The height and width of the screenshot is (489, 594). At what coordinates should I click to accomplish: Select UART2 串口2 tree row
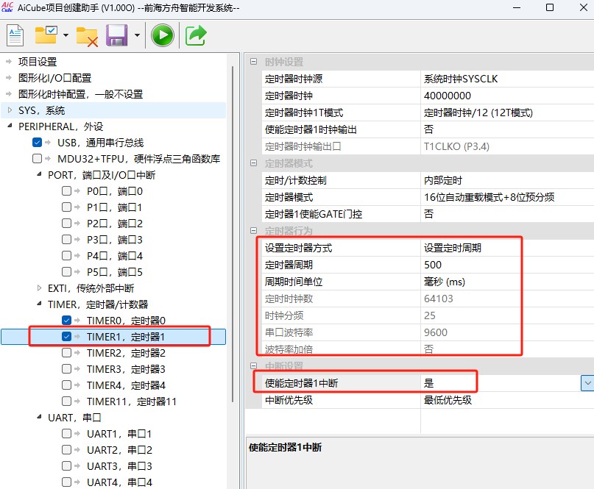pyautogui.click(x=119, y=450)
